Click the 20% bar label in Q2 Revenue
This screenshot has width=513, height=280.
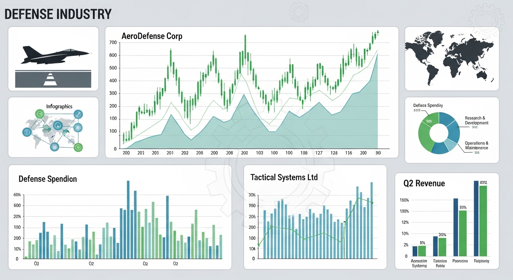pos(442,235)
